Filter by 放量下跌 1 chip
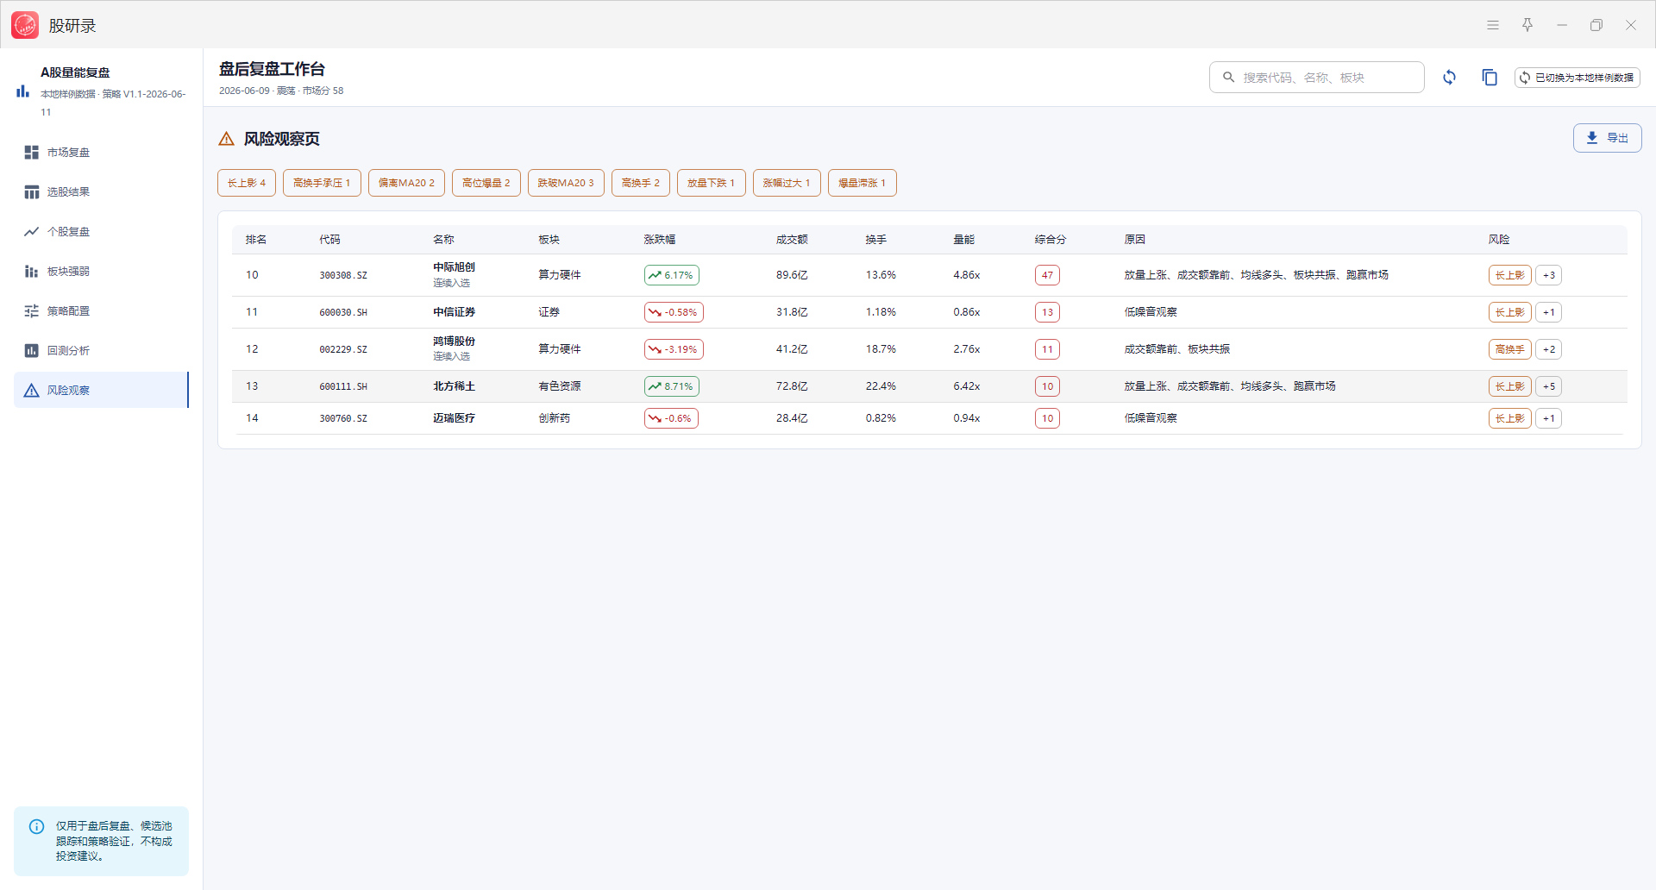This screenshot has height=890, width=1656. 711,183
